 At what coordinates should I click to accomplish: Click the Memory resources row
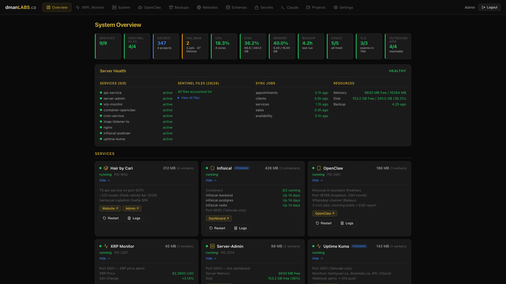point(370,93)
